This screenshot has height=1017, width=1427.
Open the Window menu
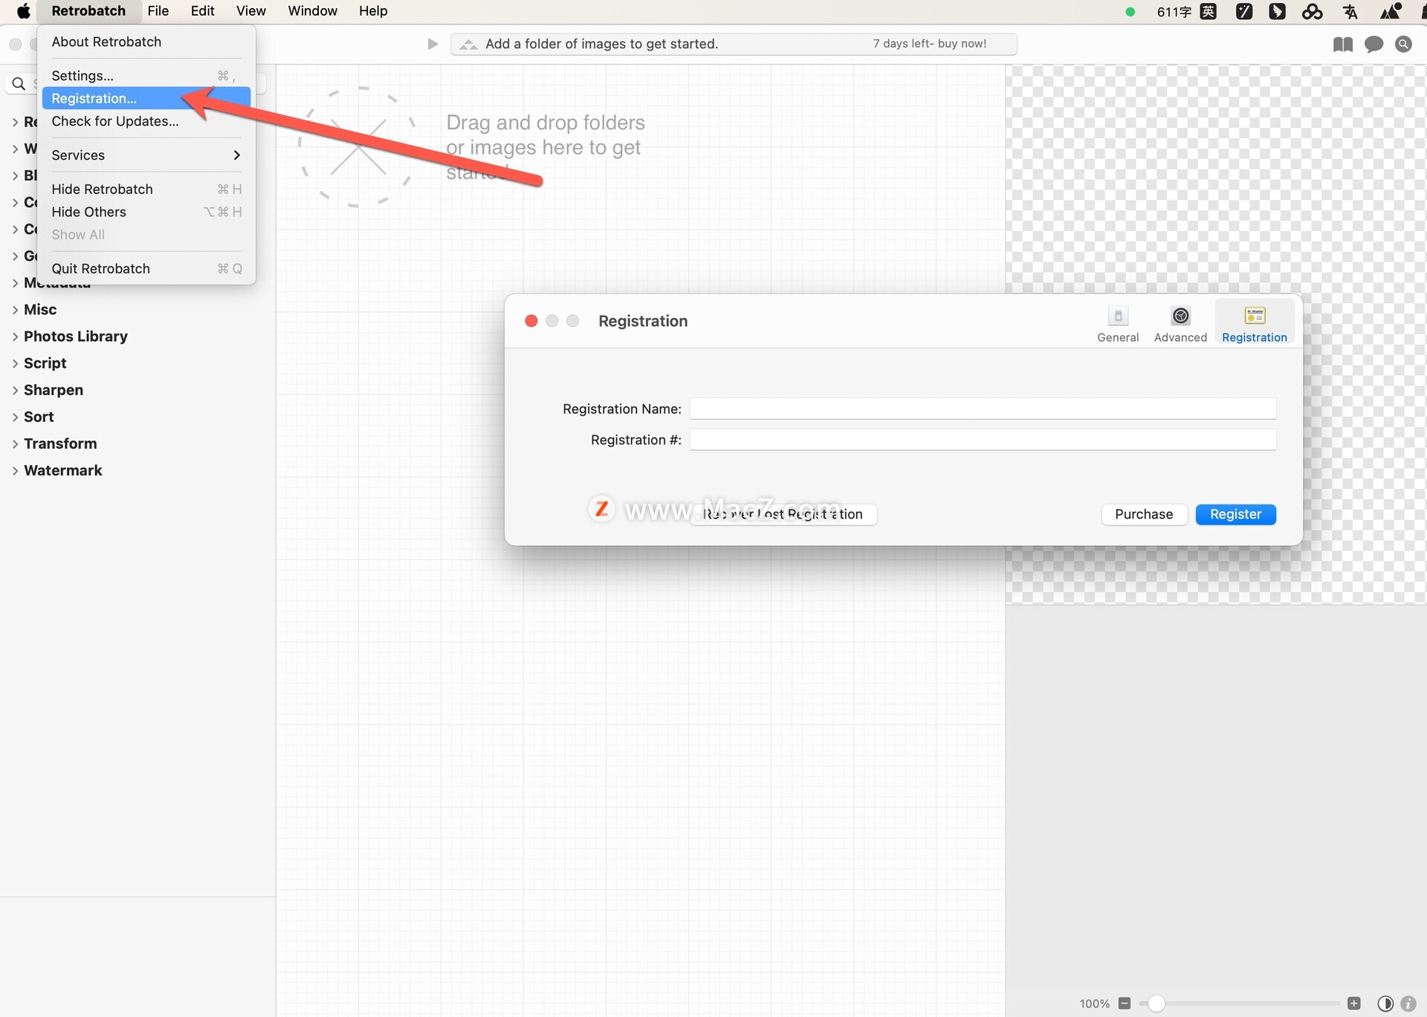[x=312, y=11]
